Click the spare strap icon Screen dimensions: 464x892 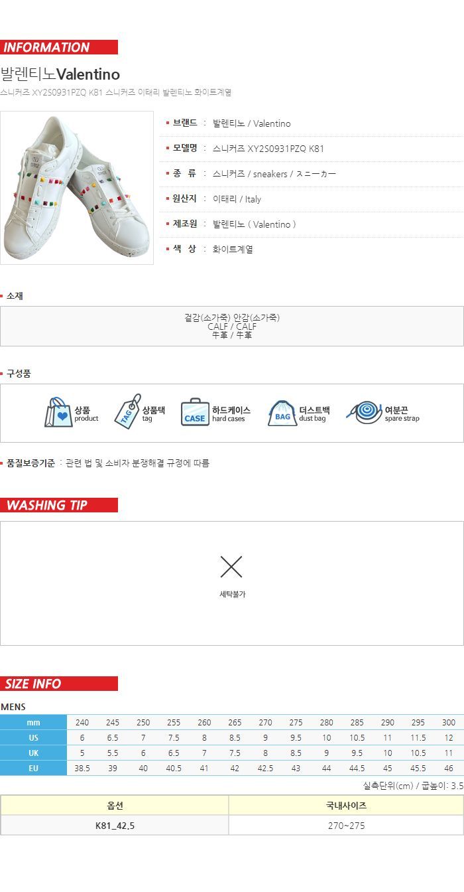365,412
